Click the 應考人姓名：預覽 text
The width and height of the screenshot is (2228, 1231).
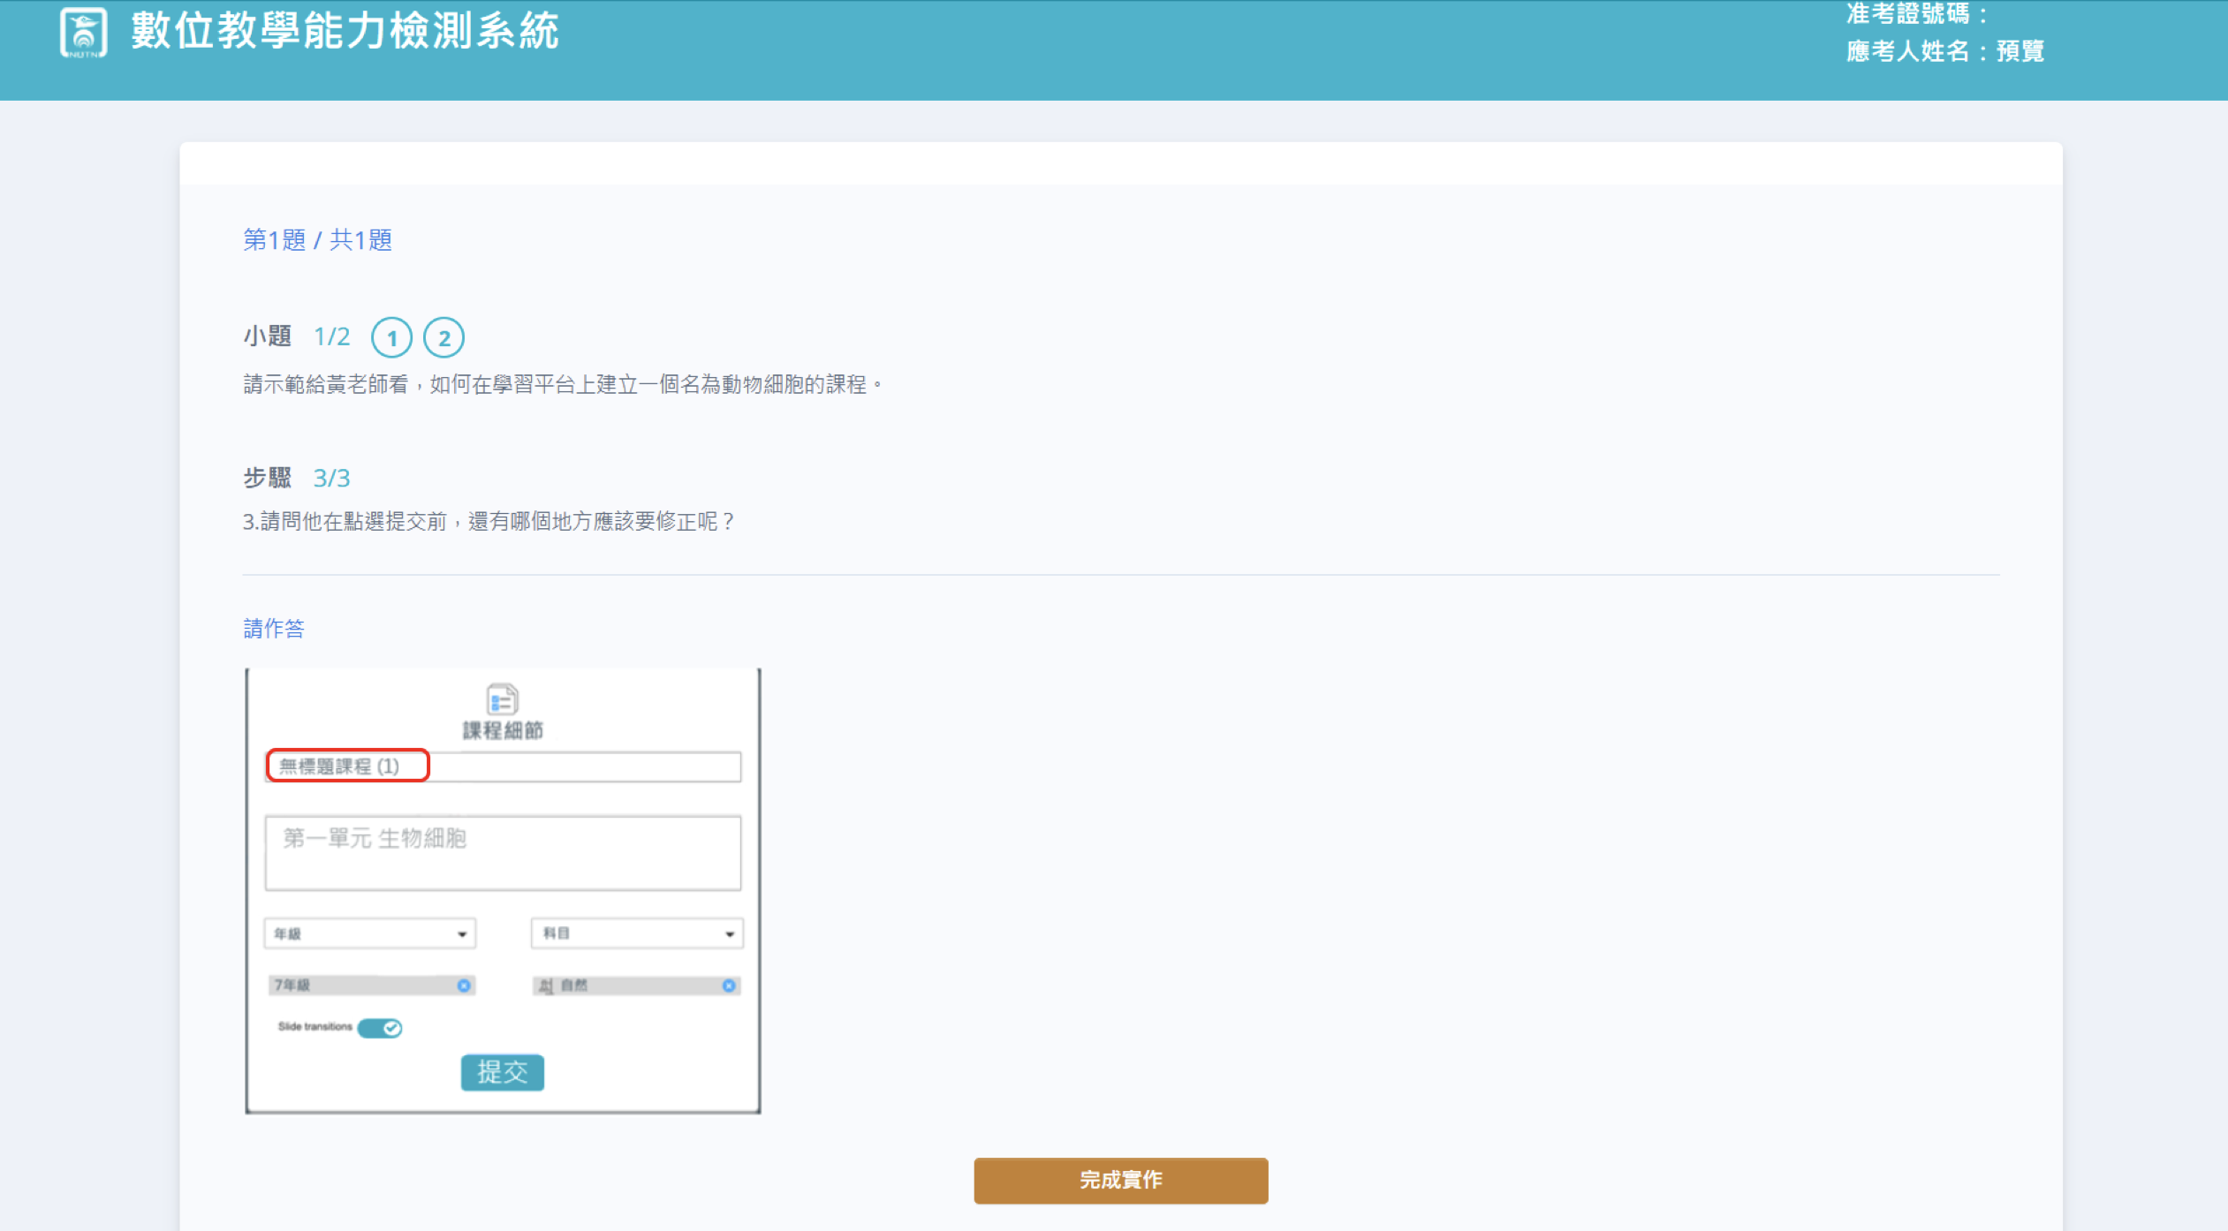tap(1945, 51)
